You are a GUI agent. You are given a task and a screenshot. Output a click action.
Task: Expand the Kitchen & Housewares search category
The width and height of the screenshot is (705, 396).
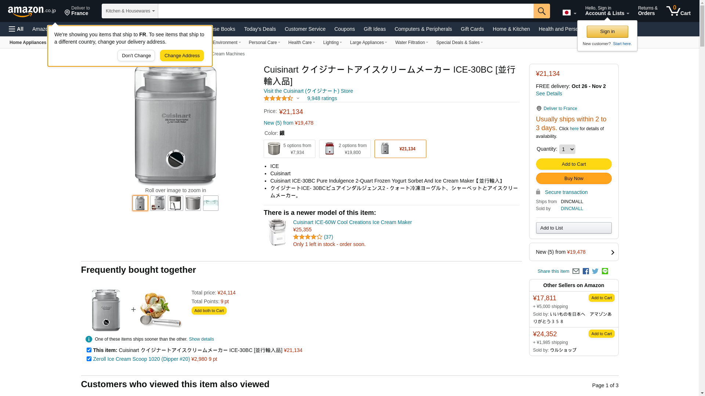pos(130,11)
